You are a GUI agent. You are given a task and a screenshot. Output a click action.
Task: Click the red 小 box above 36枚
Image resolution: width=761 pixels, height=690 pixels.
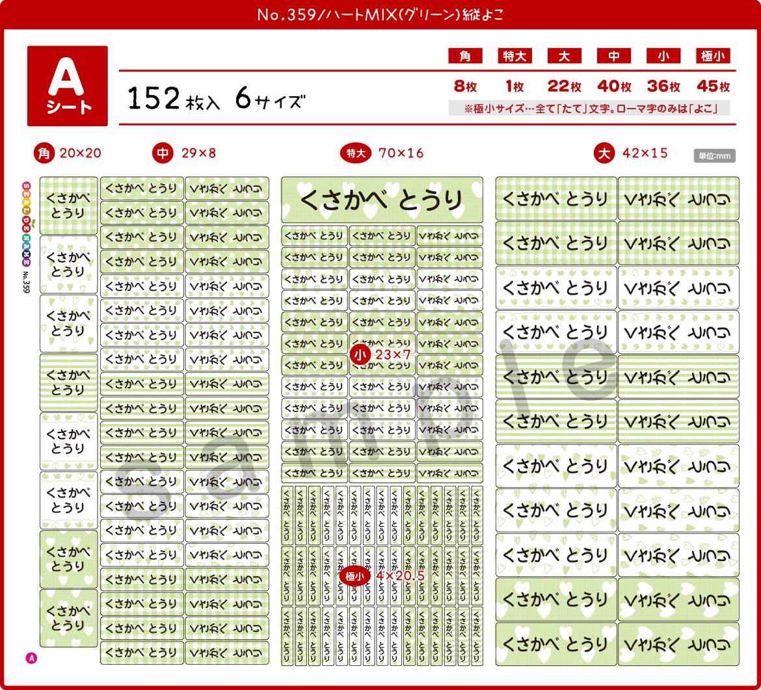pyautogui.click(x=663, y=57)
